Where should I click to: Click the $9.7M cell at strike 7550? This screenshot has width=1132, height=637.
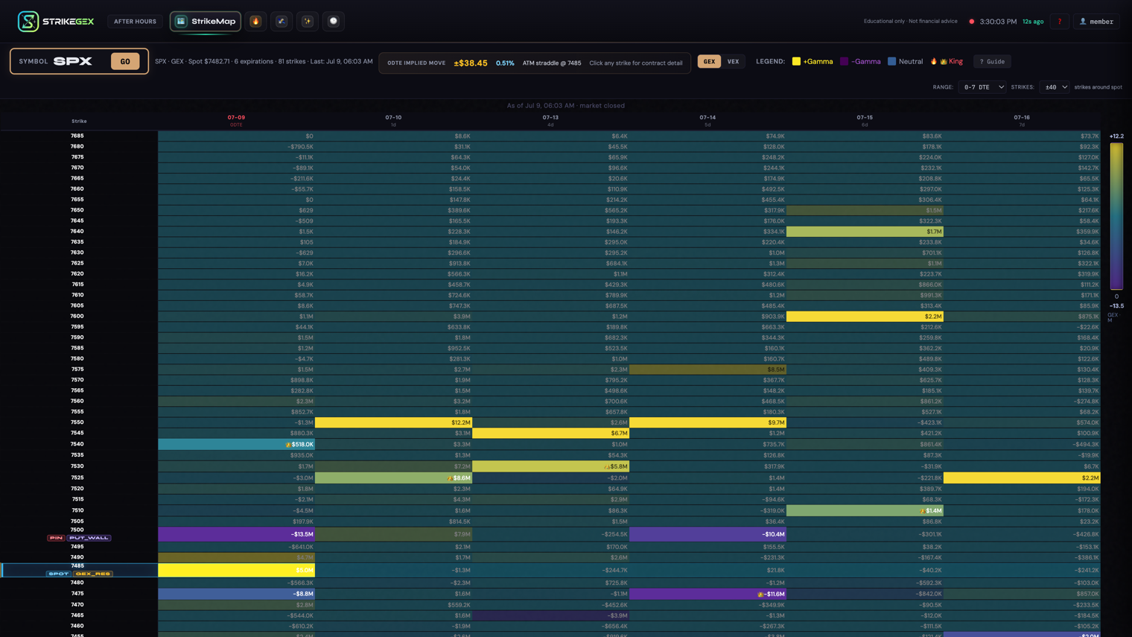pyautogui.click(x=707, y=422)
